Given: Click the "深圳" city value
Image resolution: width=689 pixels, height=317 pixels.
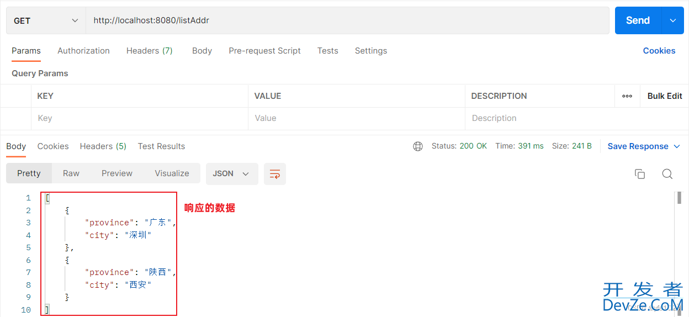Looking at the screenshot, I should coord(138,235).
